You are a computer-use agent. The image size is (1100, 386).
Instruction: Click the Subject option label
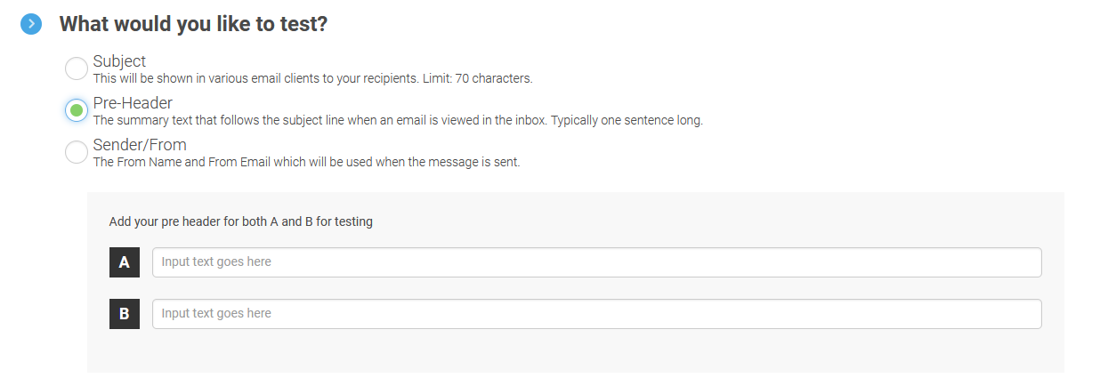(x=119, y=61)
